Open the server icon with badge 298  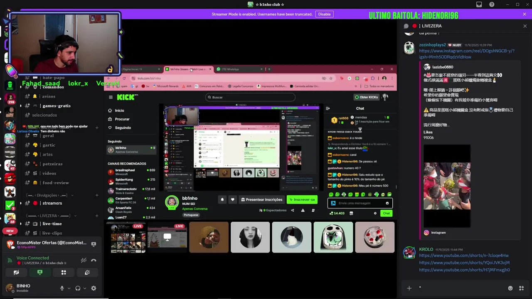pos(10,98)
